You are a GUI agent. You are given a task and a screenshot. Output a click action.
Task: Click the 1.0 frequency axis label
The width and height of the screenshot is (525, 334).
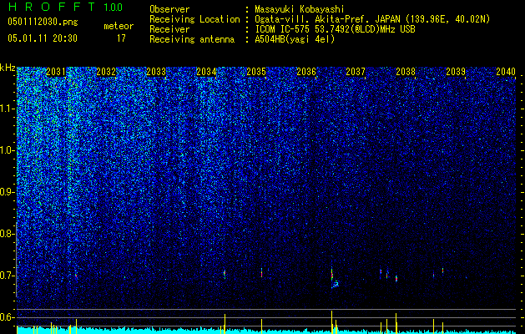6,150
